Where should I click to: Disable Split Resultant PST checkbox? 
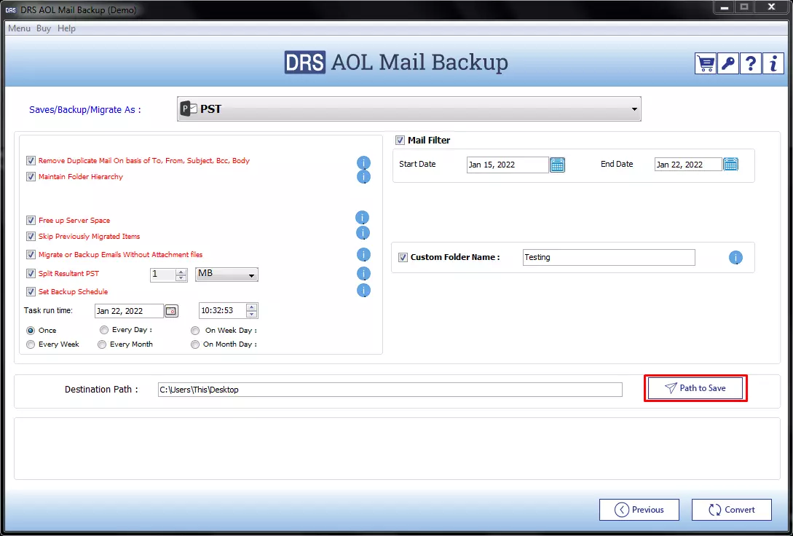coord(31,274)
